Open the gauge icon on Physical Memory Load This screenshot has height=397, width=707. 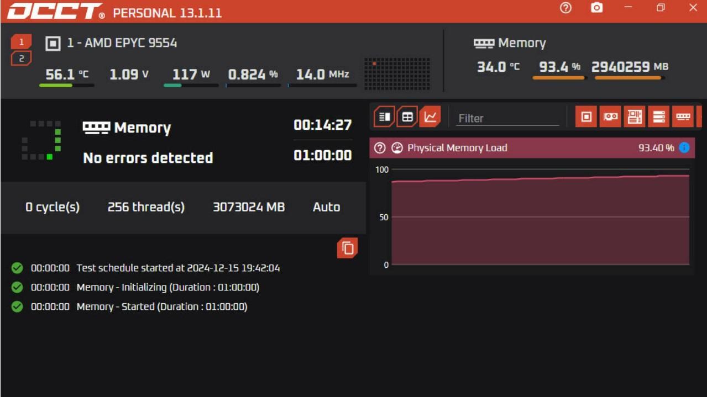pos(397,147)
